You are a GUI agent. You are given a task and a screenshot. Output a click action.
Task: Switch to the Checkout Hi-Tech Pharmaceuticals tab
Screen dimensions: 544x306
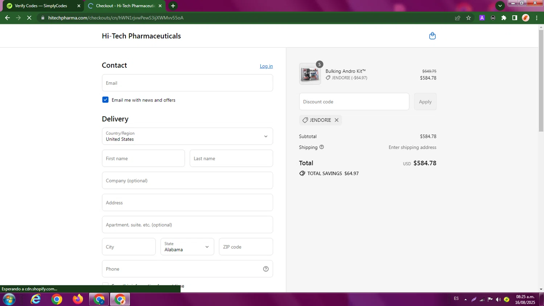click(125, 6)
